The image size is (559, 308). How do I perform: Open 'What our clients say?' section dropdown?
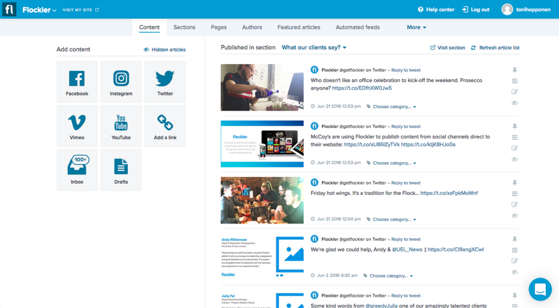pyautogui.click(x=314, y=47)
